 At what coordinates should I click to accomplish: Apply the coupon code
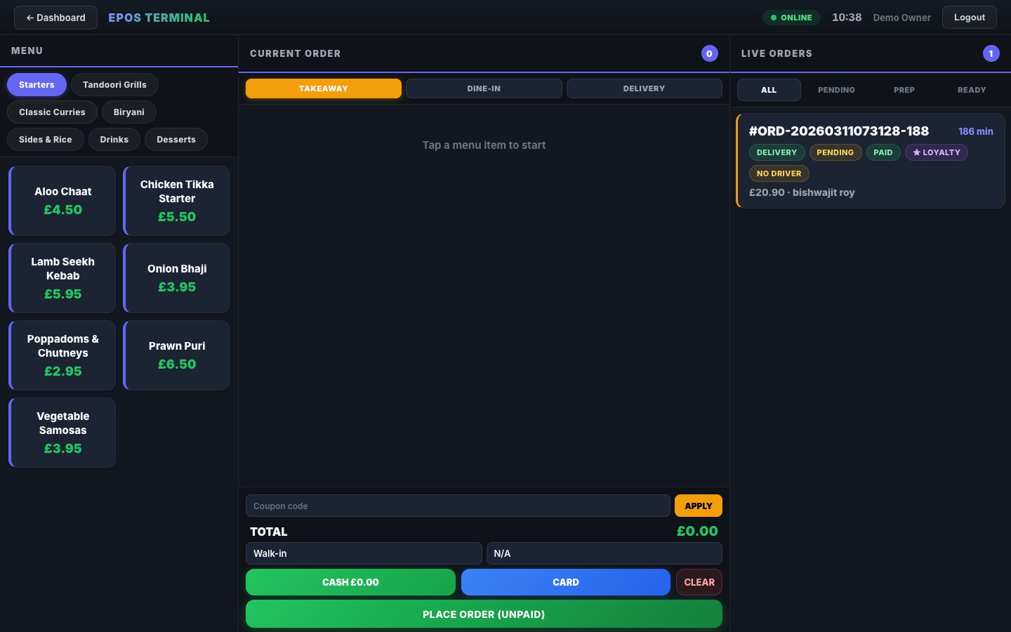pos(699,506)
